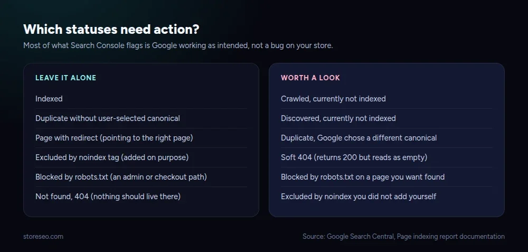The height and width of the screenshot is (252, 528).
Task: Click 'Blocked by robots.txt (an admin or checkout path)'
Action: point(141,177)
